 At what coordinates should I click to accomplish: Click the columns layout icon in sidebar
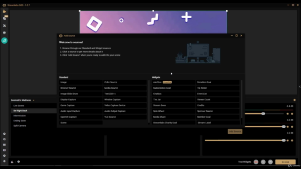(x=4, y=150)
